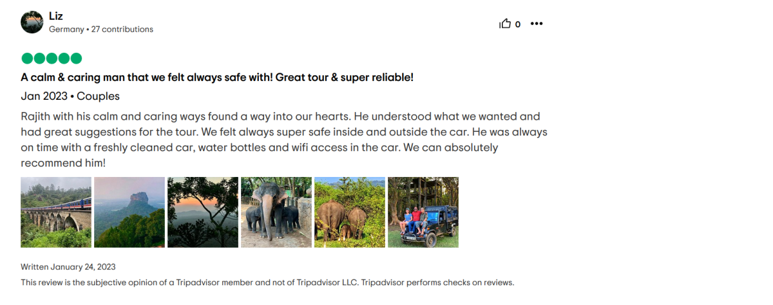Click the first green rating bubble
The height and width of the screenshot is (305, 773).
point(27,59)
